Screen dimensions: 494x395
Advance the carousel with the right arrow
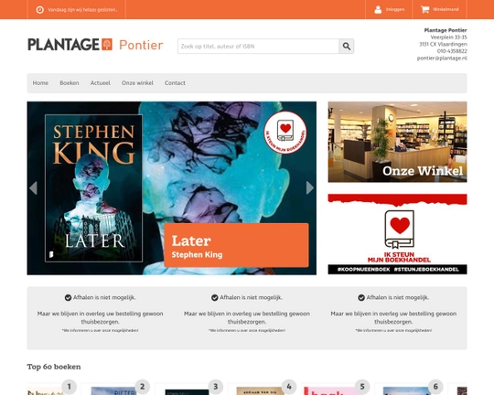310,187
